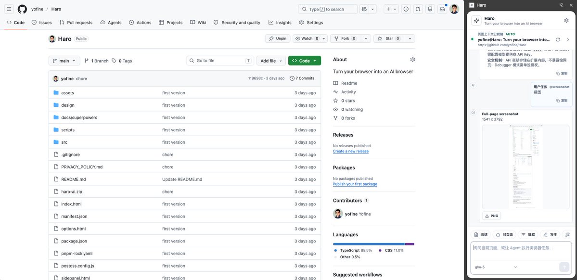Open the 7 Commits history link
577x280 pixels.
tap(302, 78)
